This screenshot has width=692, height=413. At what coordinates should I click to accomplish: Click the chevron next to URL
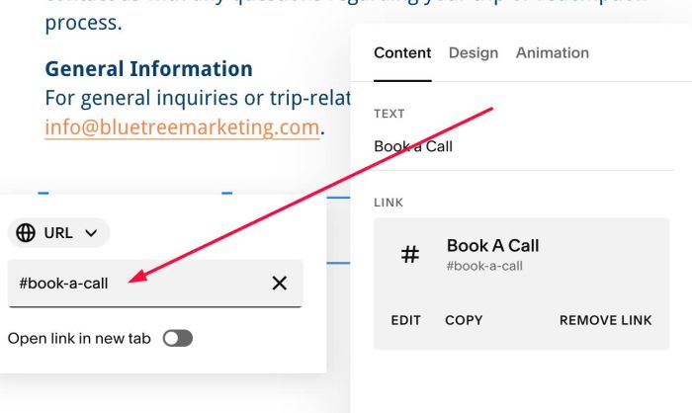tap(91, 233)
